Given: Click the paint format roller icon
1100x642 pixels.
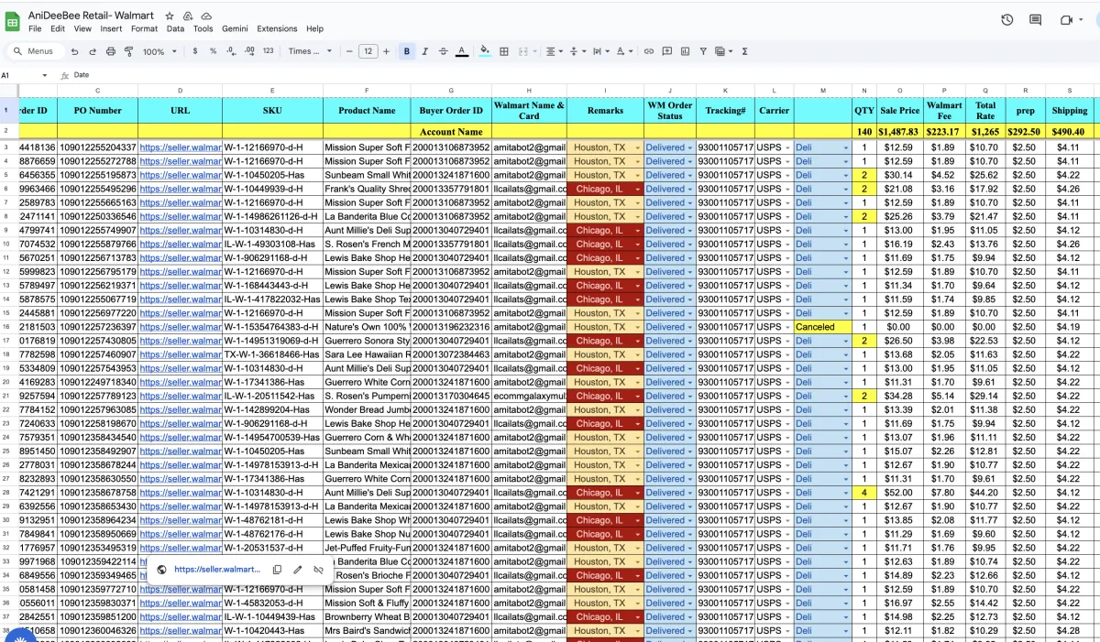Looking at the screenshot, I should click(128, 51).
